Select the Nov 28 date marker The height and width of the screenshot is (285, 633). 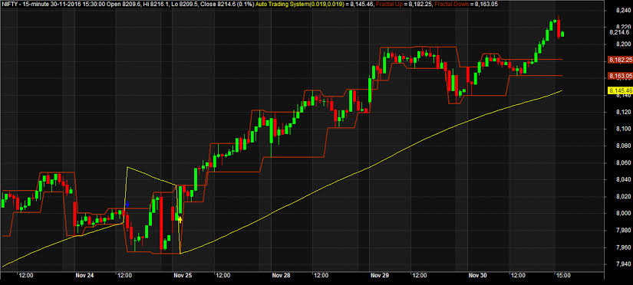(x=282, y=276)
